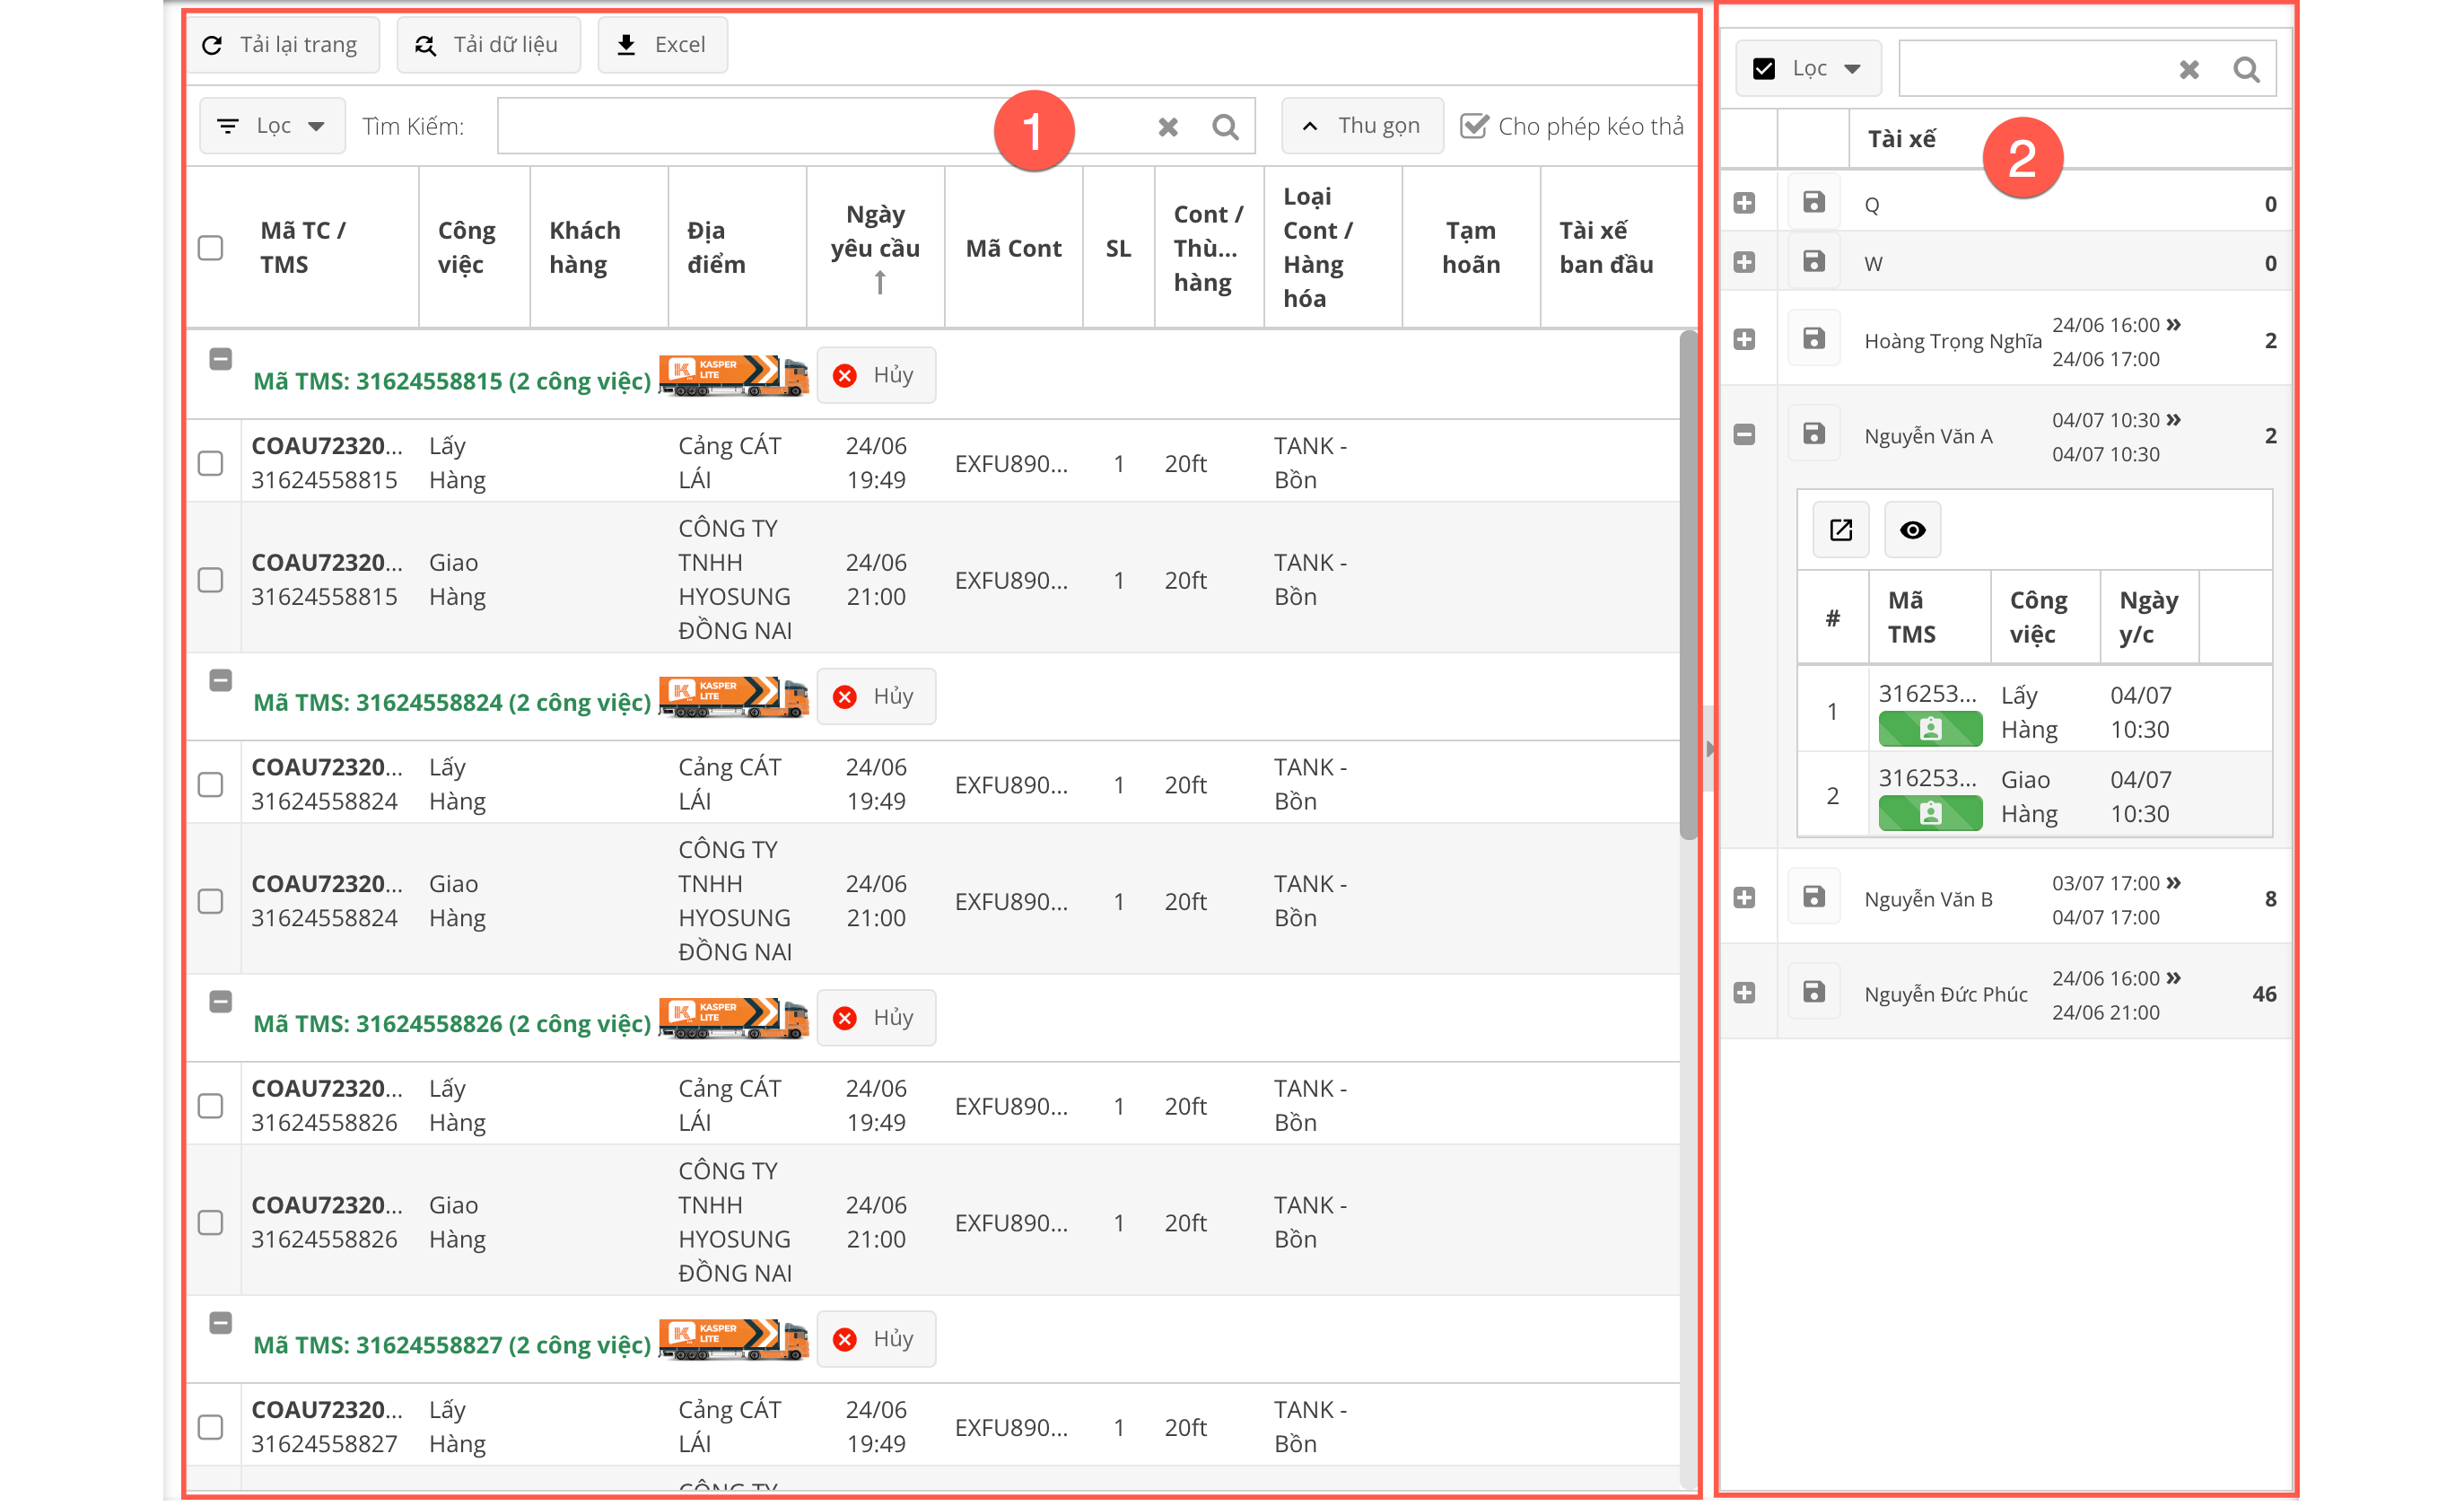This screenshot has width=2464, height=1506.
Task: Click the search magnifier in the driver panel
Action: pyautogui.click(x=2245, y=69)
